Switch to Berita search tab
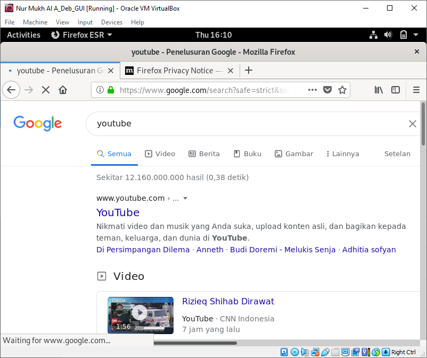 [204, 154]
